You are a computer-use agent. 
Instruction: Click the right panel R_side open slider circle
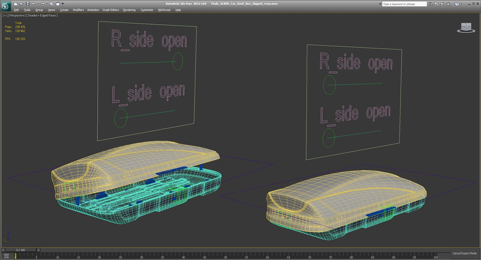pyautogui.click(x=329, y=85)
